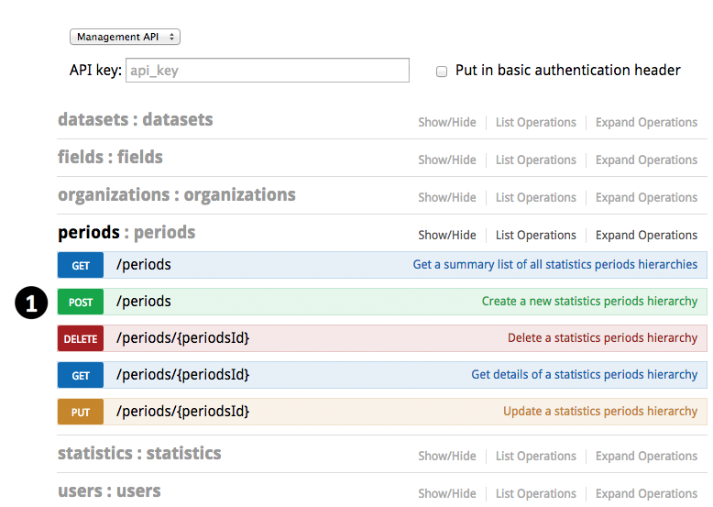Toggle Show/Hide for the fields section
Image resolution: width=713 pixels, height=507 pixels.
(x=446, y=160)
